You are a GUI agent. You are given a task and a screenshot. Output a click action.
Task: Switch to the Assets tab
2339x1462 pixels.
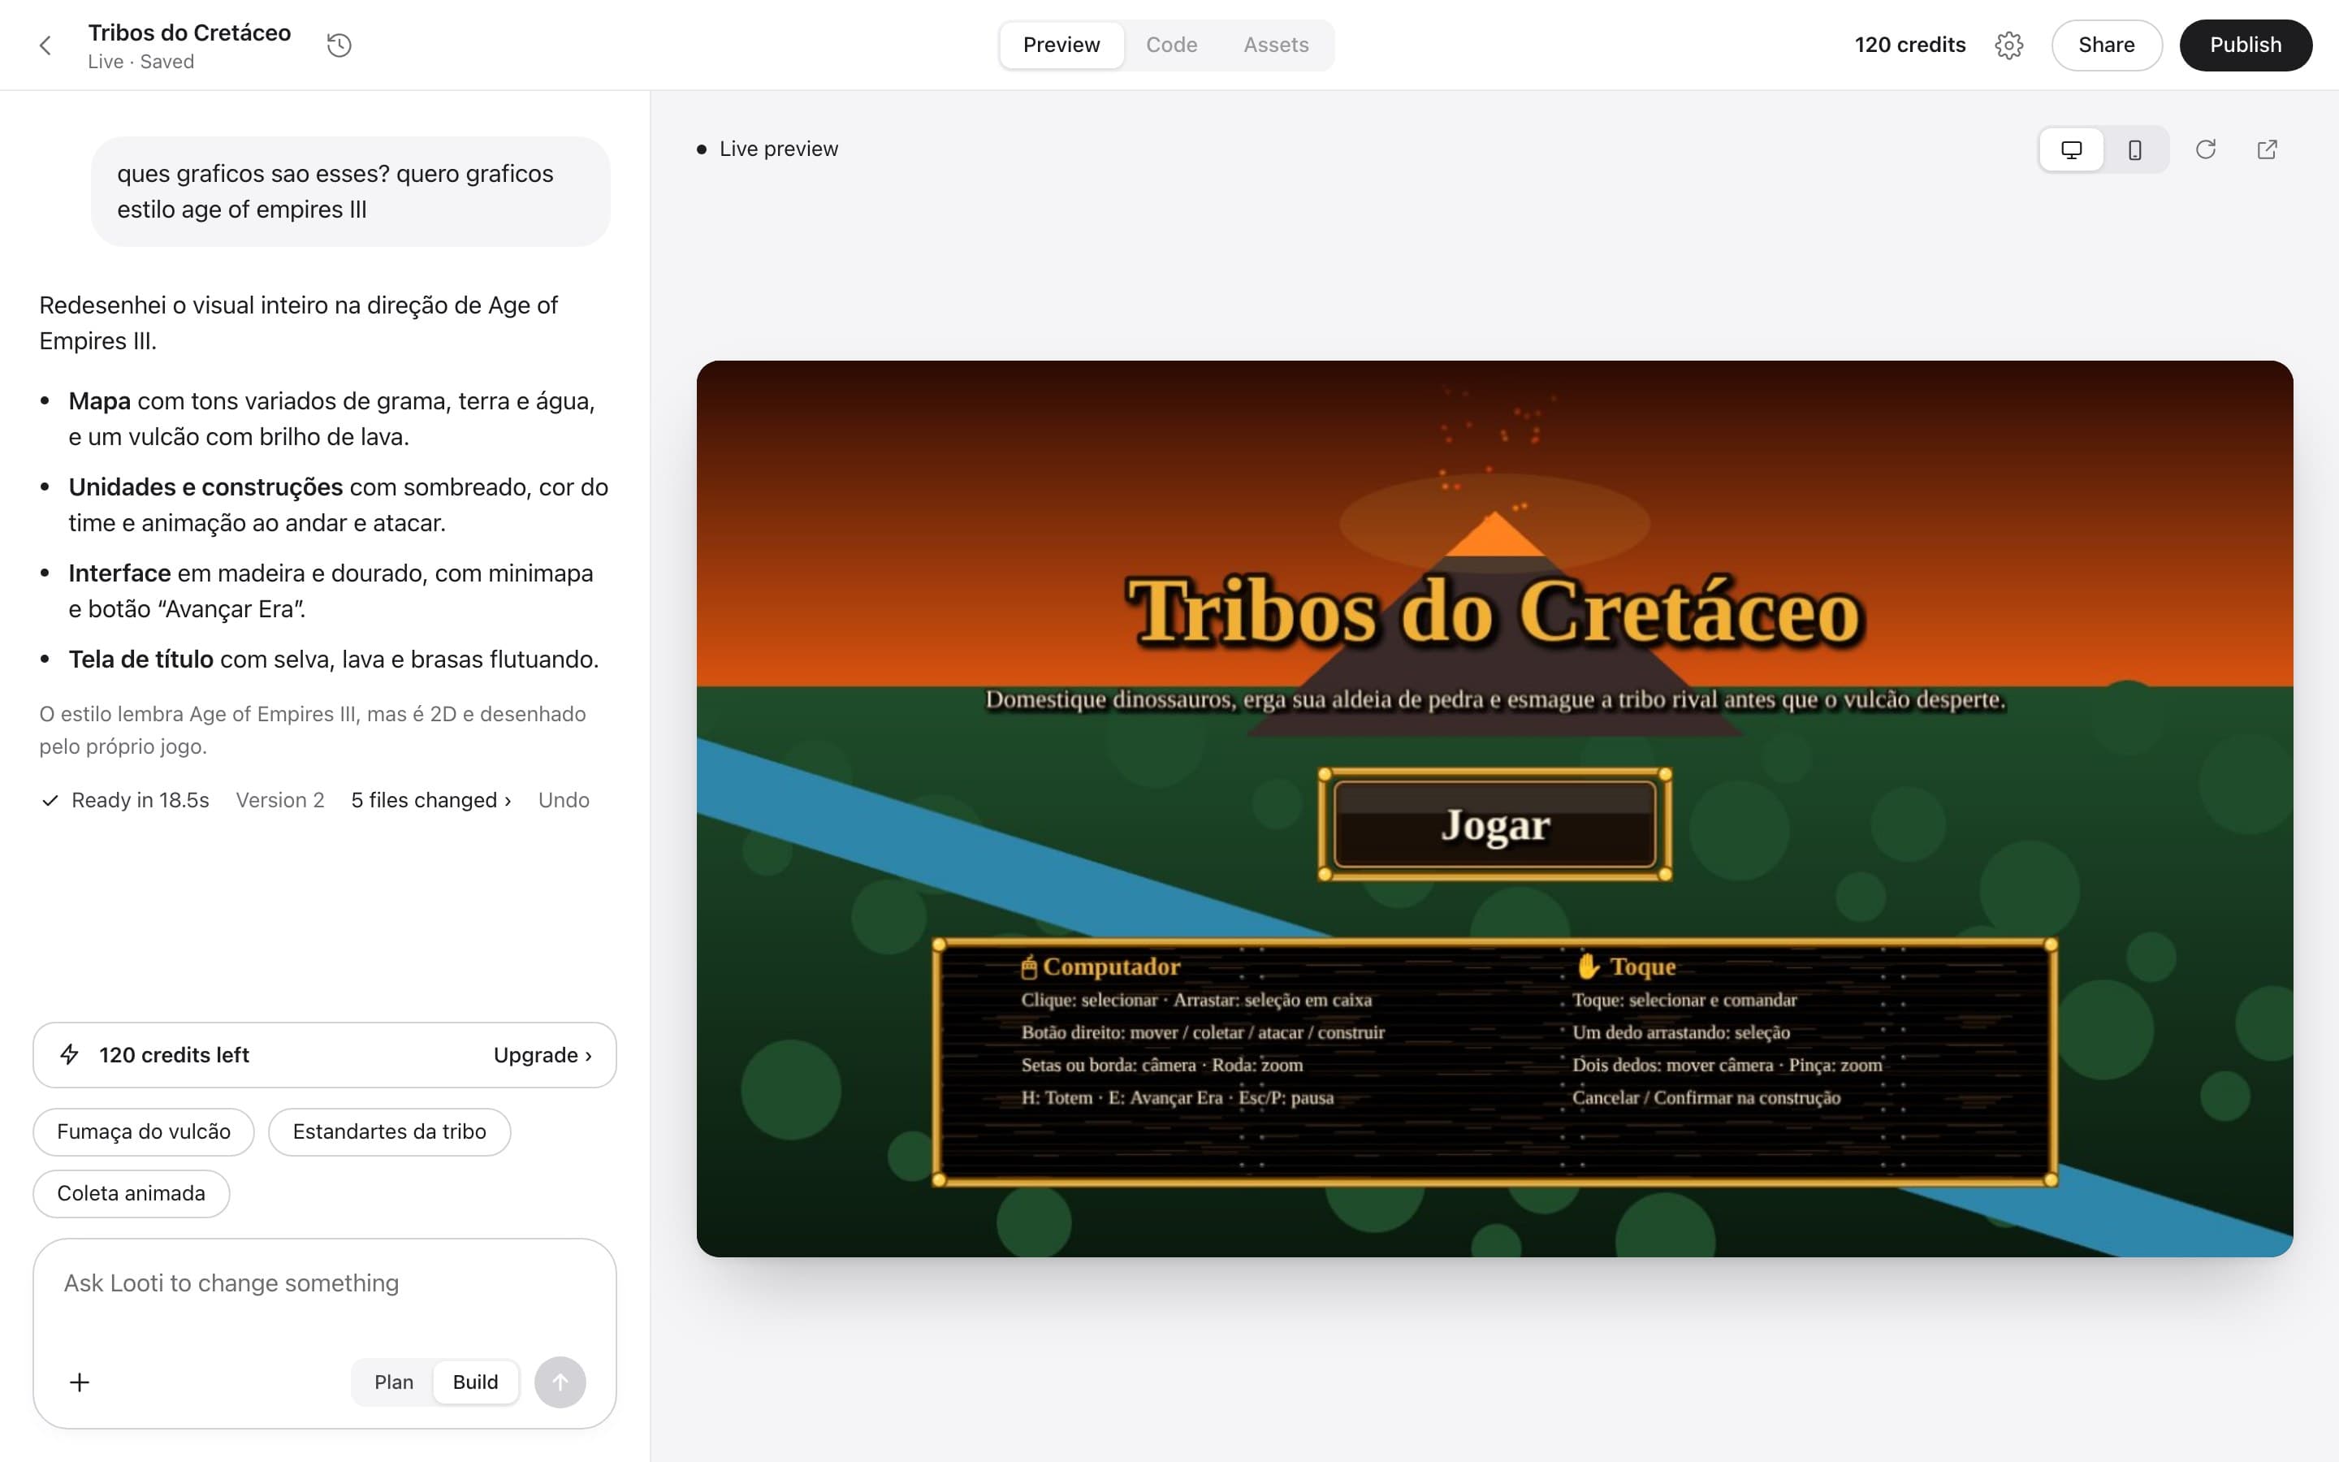click(1276, 45)
